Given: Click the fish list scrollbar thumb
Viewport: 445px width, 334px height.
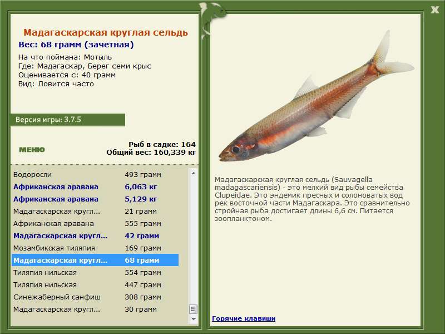Looking at the screenshot, I should point(194,309).
